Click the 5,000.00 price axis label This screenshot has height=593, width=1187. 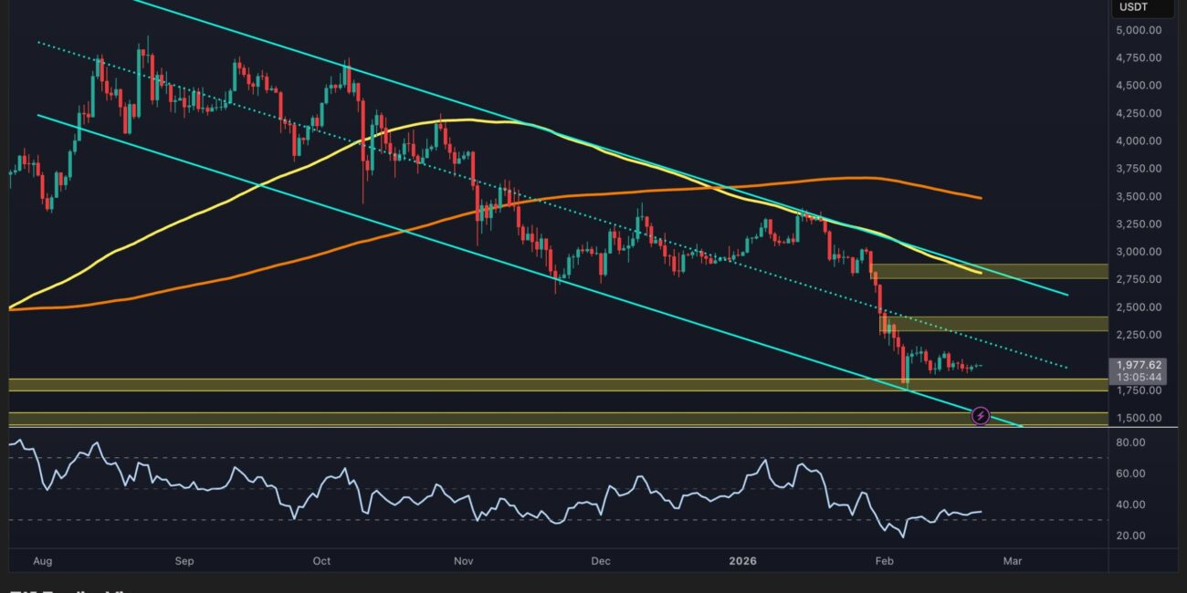coord(1138,30)
